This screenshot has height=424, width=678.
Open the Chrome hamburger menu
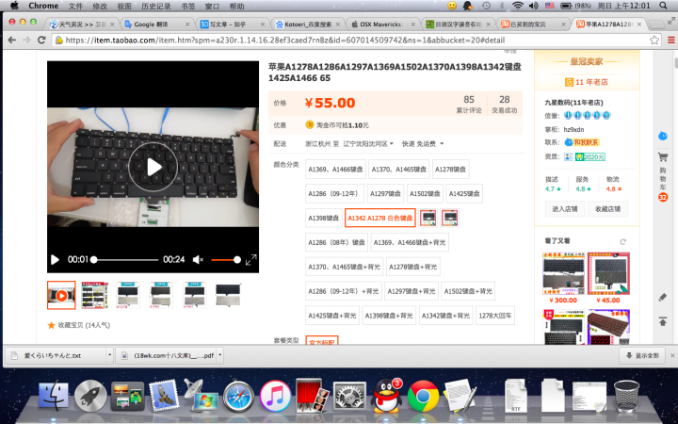(x=671, y=41)
